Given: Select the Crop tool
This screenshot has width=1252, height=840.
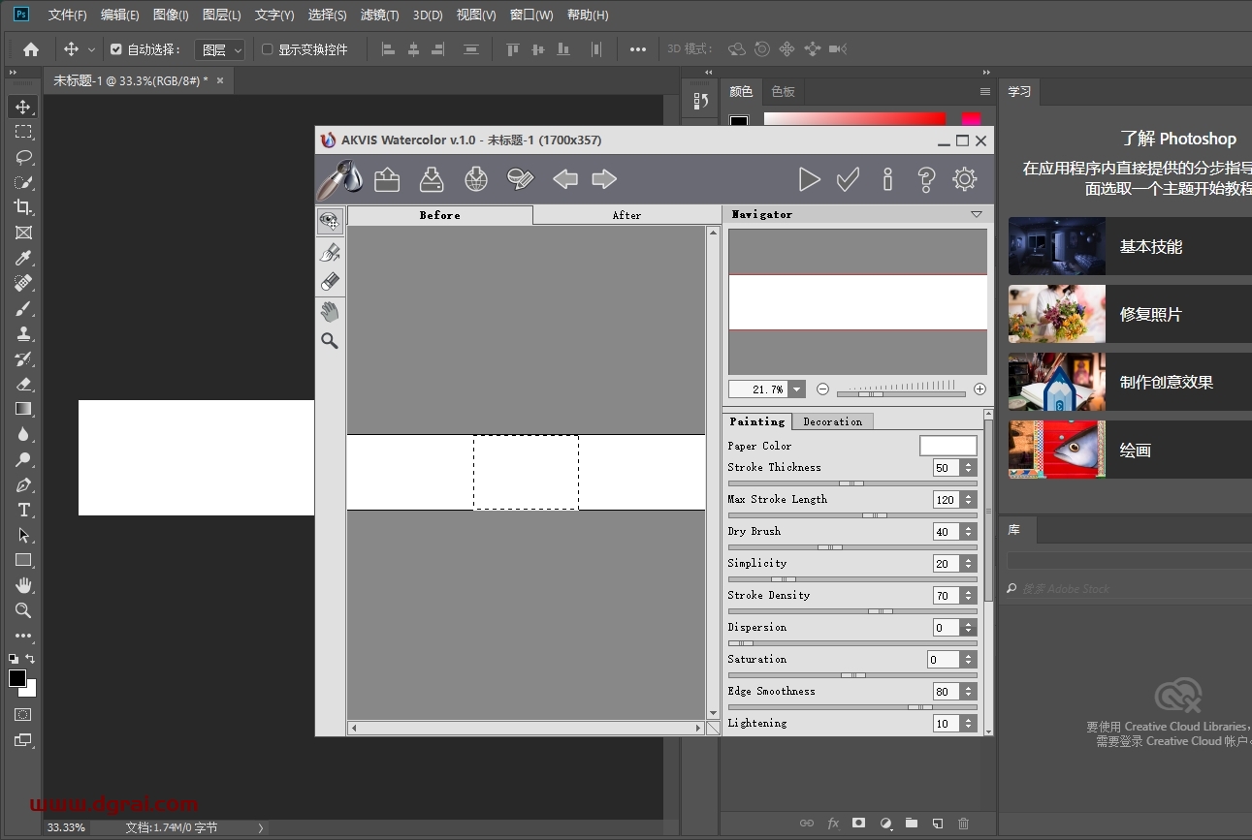Looking at the screenshot, I should coord(23,207).
